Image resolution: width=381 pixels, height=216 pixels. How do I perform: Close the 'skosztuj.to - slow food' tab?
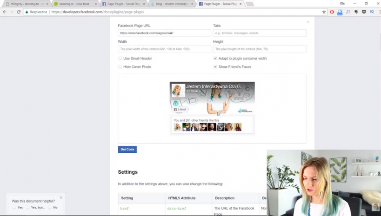click(96, 4)
